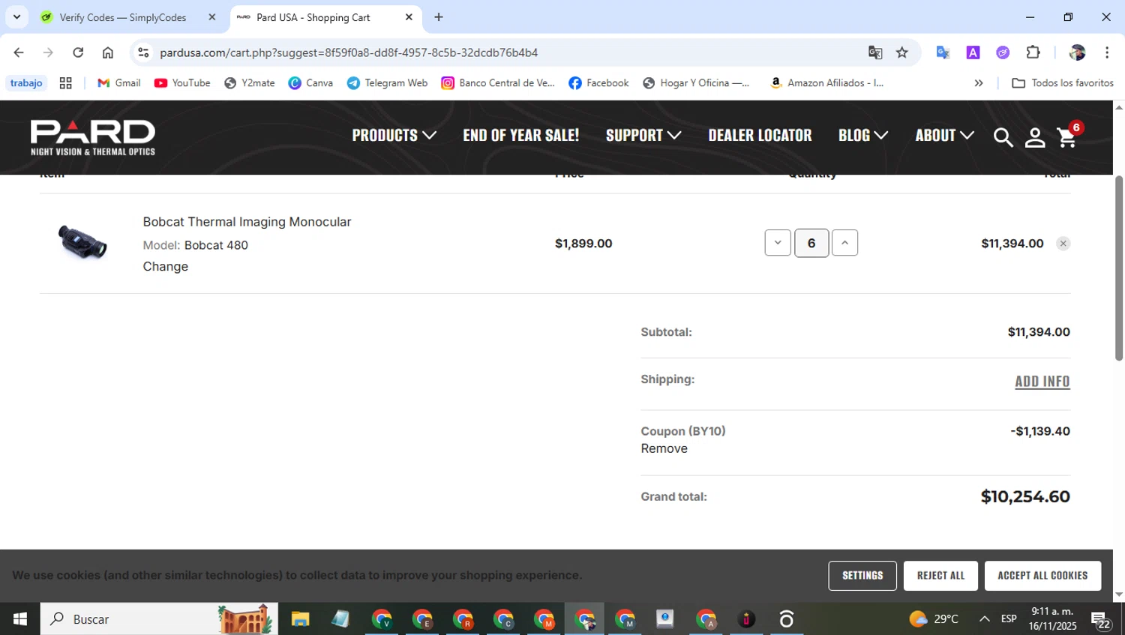
Task: Open the Hogar Y Oficina bookmark
Action: [696, 83]
